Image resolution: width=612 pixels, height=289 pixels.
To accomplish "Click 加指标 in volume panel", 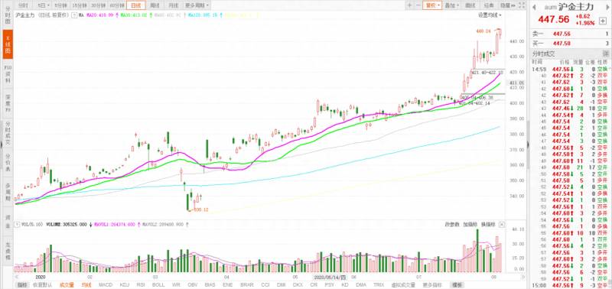I will (470, 225).
